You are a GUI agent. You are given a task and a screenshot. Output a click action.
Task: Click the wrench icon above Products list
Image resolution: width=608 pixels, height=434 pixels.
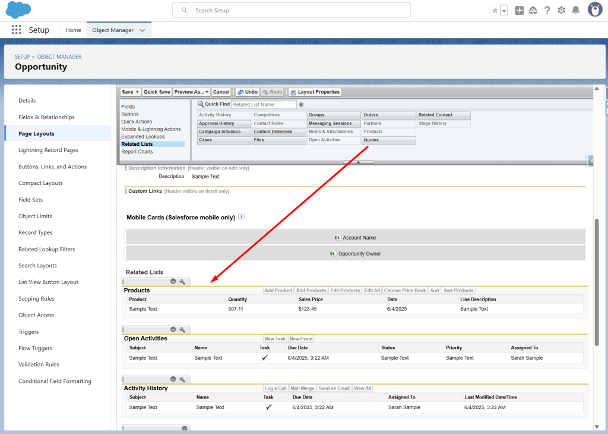pos(182,282)
